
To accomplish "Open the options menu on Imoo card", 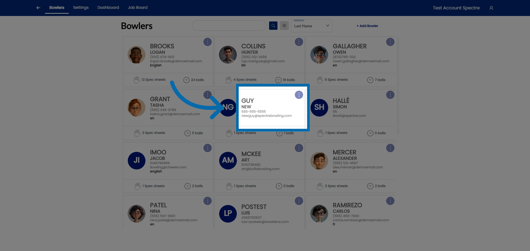I will (x=208, y=148).
